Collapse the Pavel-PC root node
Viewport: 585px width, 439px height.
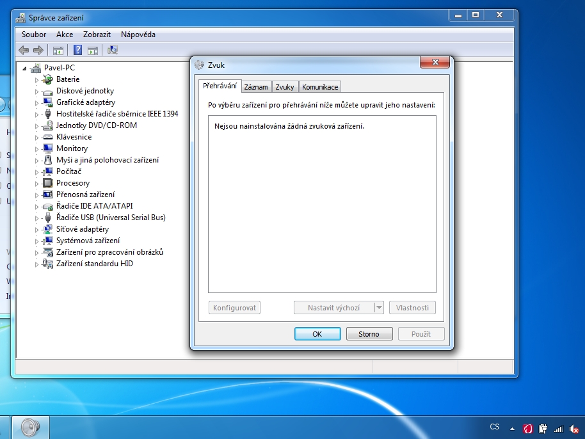[24, 68]
